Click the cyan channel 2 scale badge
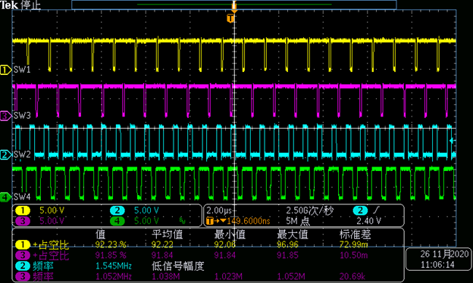Image resolution: width=473 pixels, height=283 pixels. click(x=117, y=210)
